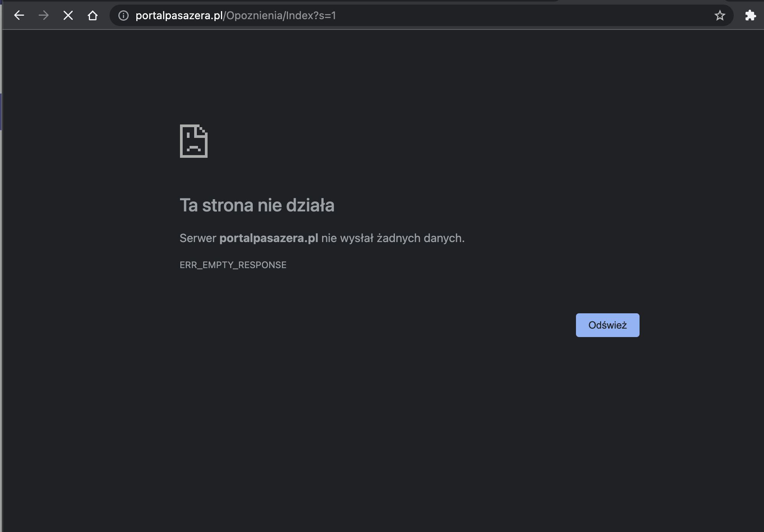The image size is (764, 532).
Task: Toggle the bookmark star for portalpasazera.pl
Action: 720,15
